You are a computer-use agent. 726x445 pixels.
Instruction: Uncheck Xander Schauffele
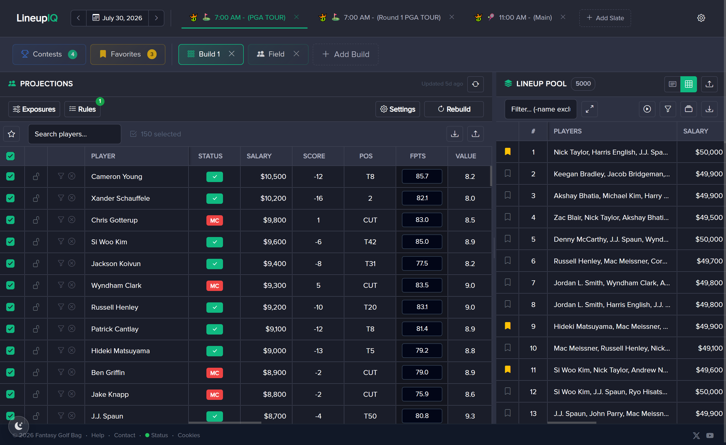pos(10,198)
